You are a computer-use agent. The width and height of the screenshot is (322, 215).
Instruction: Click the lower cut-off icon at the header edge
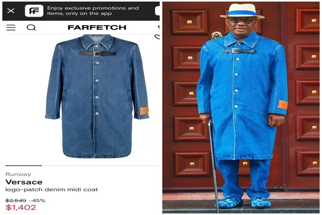(x=157, y=37)
